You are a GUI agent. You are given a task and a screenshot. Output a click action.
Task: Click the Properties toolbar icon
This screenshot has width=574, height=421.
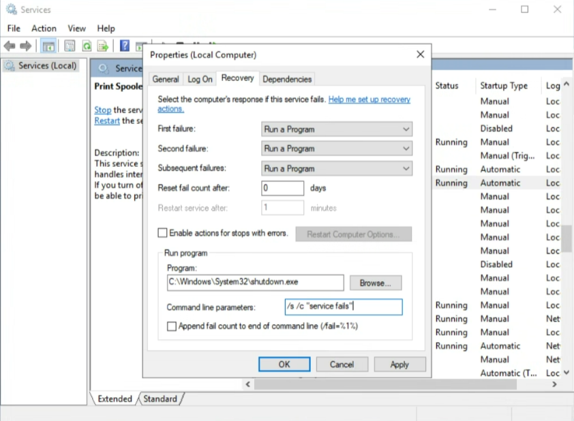tap(70, 46)
